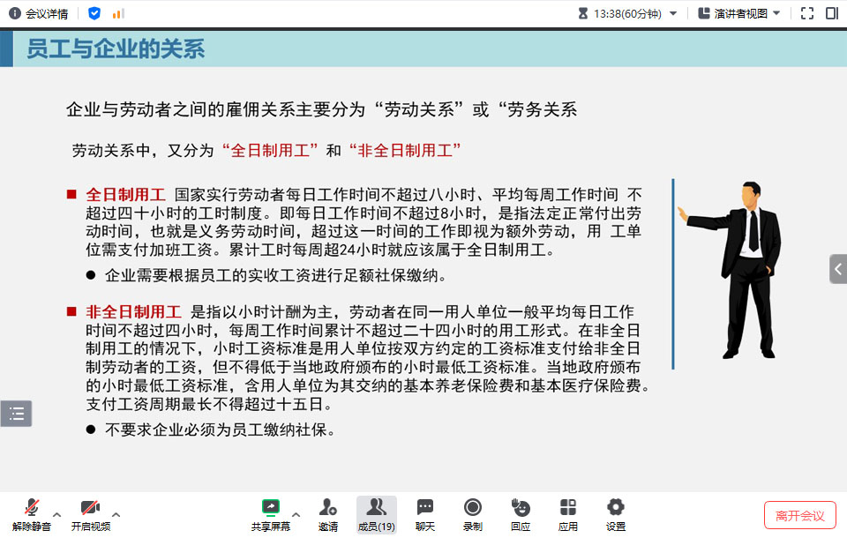Start recording with 录制
The image size is (847, 538).
coord(473,515)
